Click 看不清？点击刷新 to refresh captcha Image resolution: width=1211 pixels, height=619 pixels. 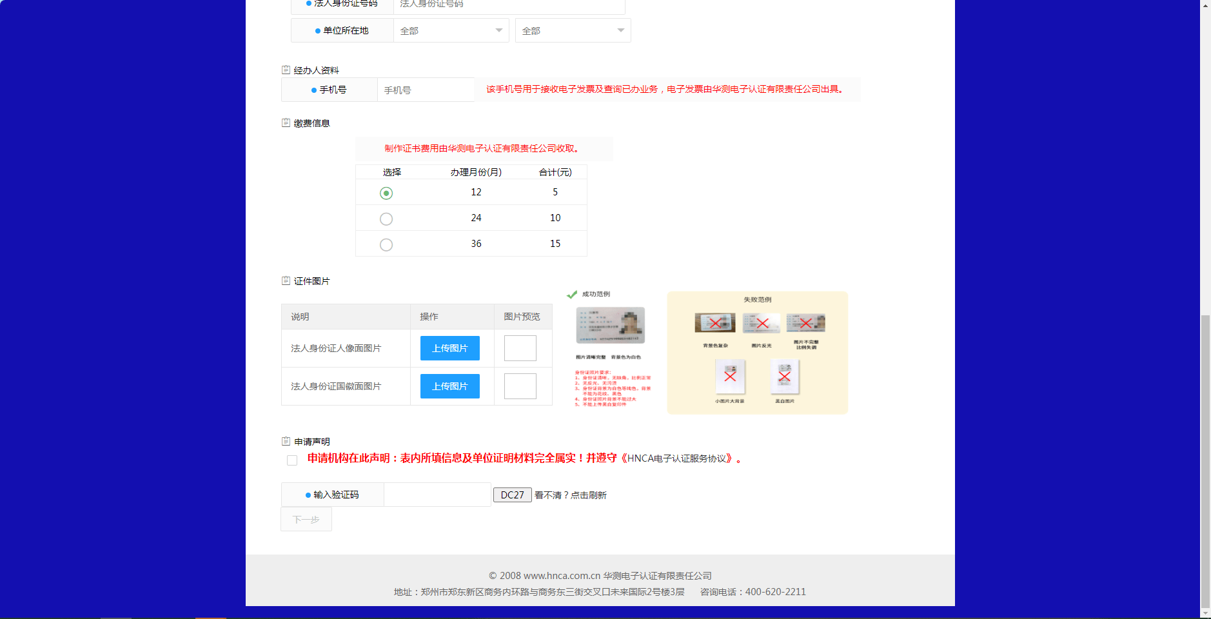571,495
